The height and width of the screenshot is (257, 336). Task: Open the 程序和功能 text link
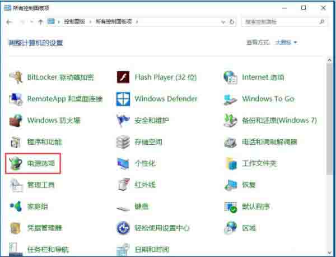(44, 142)
